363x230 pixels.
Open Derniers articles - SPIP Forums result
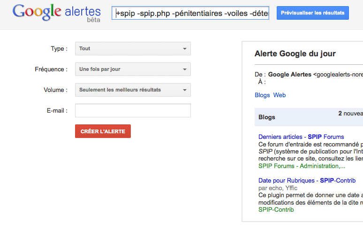pyautogui.click(x=301, y=137)
